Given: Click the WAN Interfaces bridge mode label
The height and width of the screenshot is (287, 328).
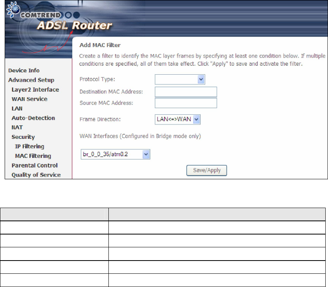Looking at the screenshot, I should pyautogui.click(x=140, y=136).
